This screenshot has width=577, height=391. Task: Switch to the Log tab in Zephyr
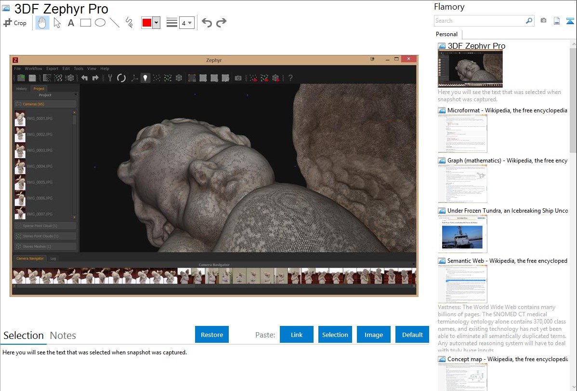(53, 258)
